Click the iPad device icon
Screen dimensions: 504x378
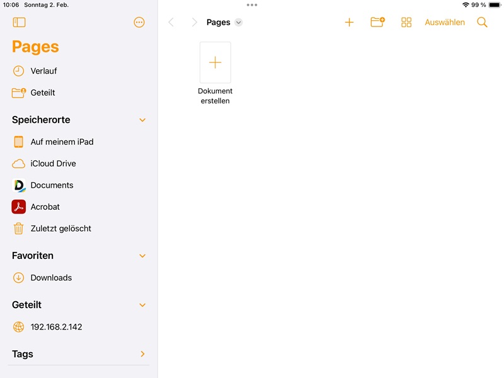pos(19,142)
